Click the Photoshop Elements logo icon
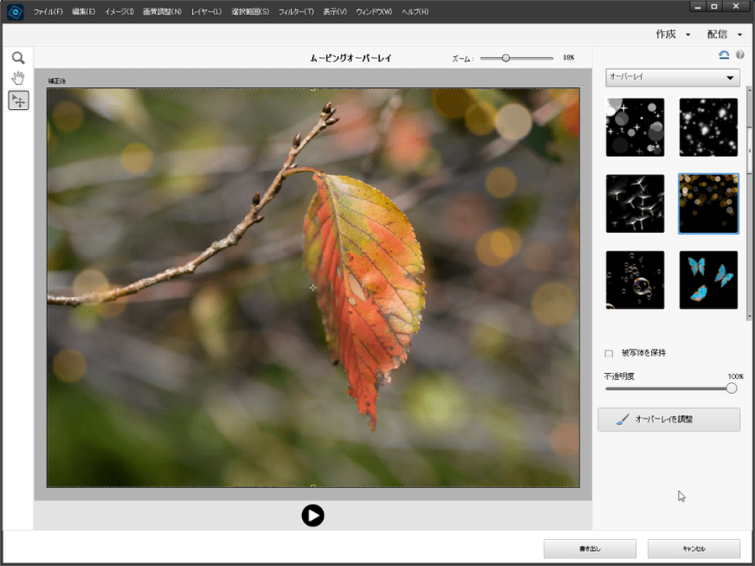This screenshot has height=566, width=755. click(13, 11)
